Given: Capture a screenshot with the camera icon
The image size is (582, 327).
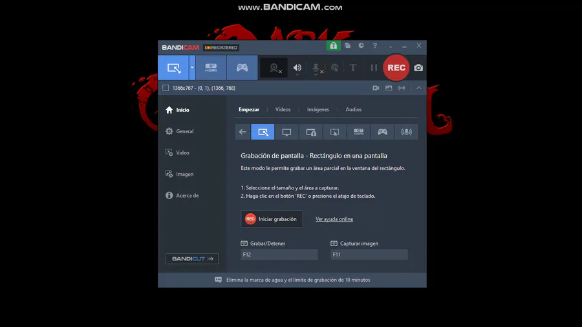Looking at the screenshot, I should point(418,68).
